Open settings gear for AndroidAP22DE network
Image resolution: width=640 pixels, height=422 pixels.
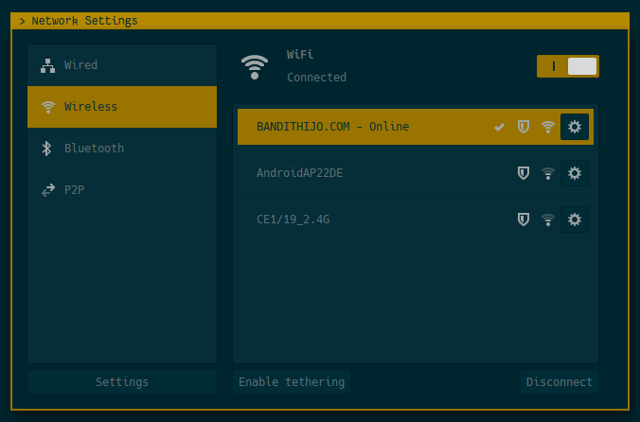coord(574,173)
